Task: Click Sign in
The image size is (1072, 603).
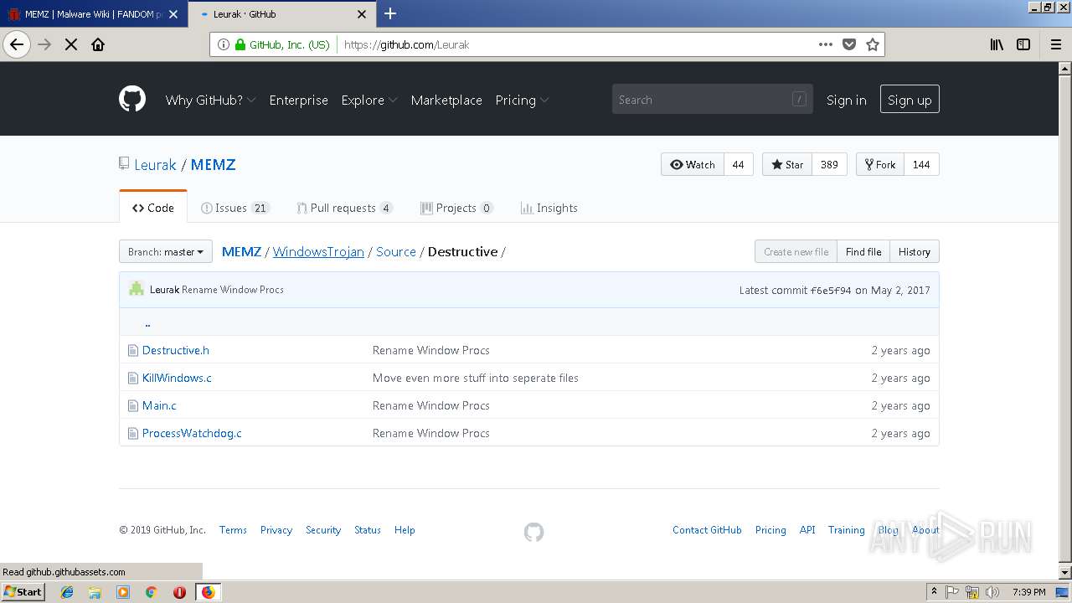Action: [x=846, y=100]
